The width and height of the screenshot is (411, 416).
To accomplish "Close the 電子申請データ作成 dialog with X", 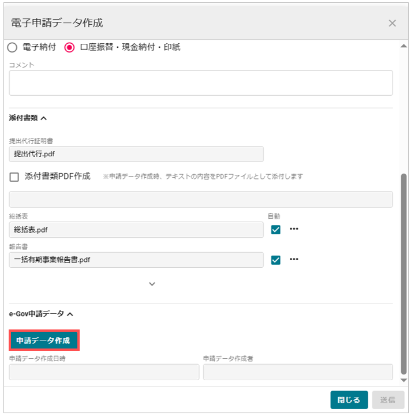I will pyautogui.click(x=392, y=23).
